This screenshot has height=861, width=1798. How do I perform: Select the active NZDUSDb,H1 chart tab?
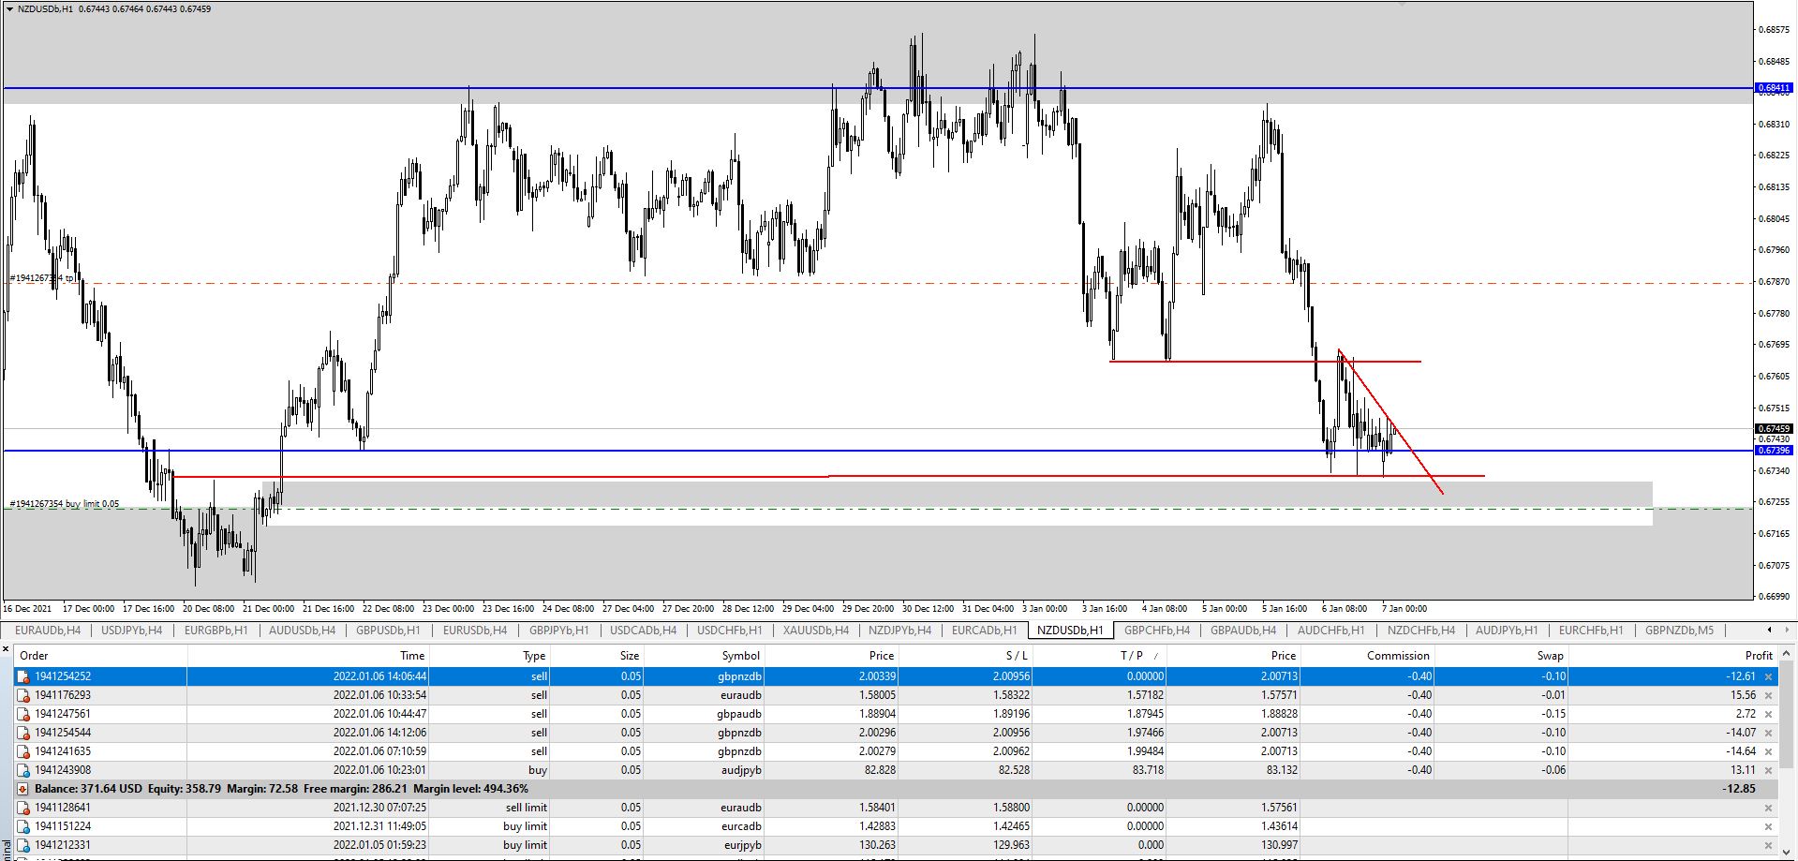[1070, 631]
